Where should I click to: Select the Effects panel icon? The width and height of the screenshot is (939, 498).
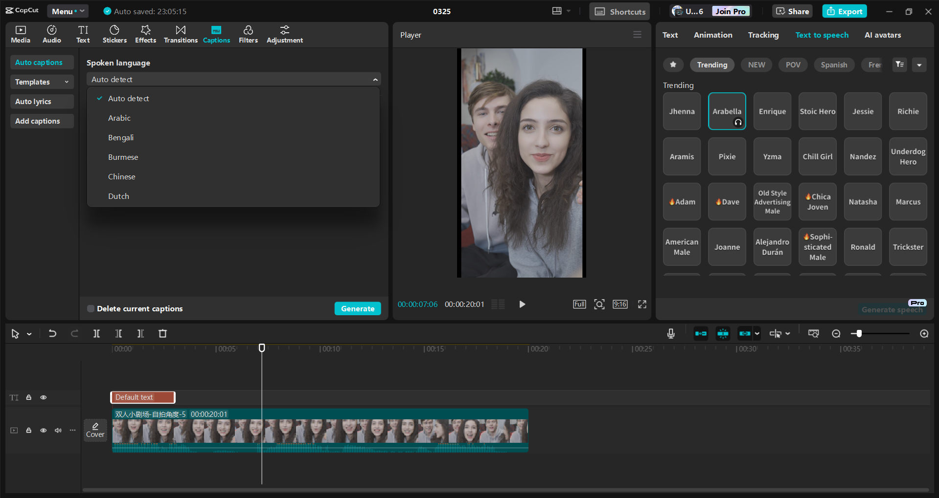[145, 34]
